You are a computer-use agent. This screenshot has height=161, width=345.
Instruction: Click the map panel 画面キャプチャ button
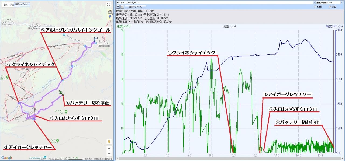pyautogui.click(x=22, y=5)
